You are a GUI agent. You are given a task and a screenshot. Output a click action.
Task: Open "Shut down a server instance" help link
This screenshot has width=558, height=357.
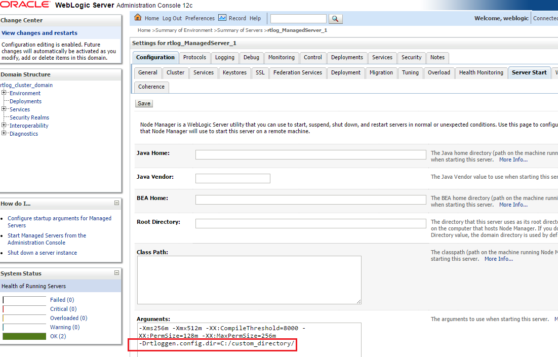[42, 252]
